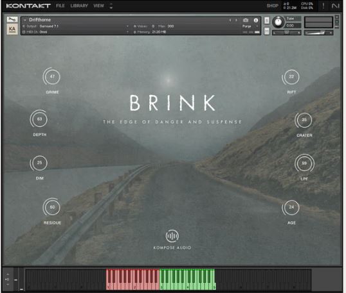Click the Kompose Audio waveform logo
This screenshot has height=293, width=346.
(x=172, y=236)
